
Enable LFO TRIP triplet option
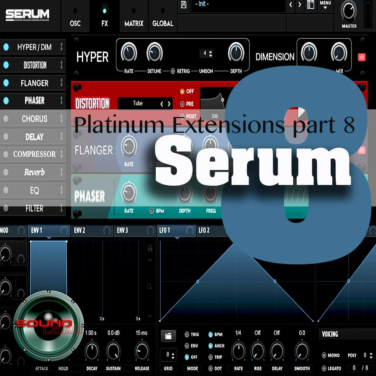211,357
